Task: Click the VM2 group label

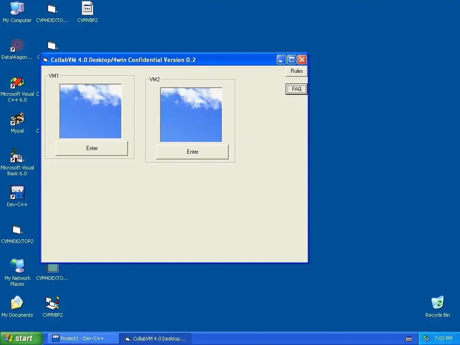Action: pos(155,79)
